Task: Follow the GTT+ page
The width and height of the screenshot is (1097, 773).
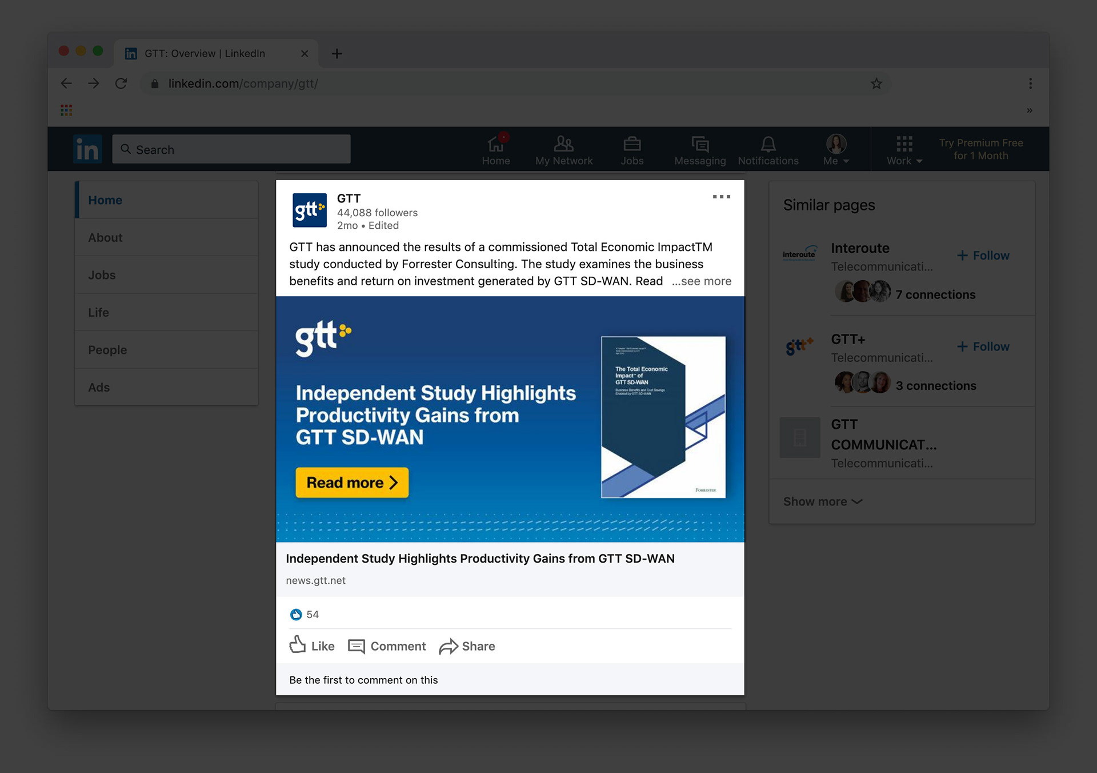Action: 983,346
